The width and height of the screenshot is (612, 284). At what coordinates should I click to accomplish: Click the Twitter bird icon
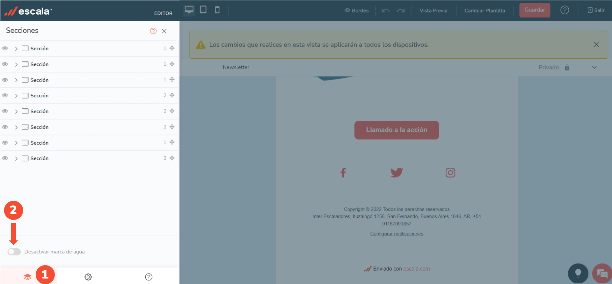point(397,172)
